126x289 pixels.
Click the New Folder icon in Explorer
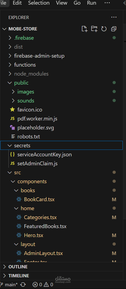click(94, 29)
